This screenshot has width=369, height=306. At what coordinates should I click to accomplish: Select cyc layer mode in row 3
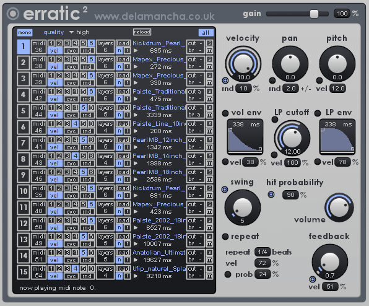(71, 83)
